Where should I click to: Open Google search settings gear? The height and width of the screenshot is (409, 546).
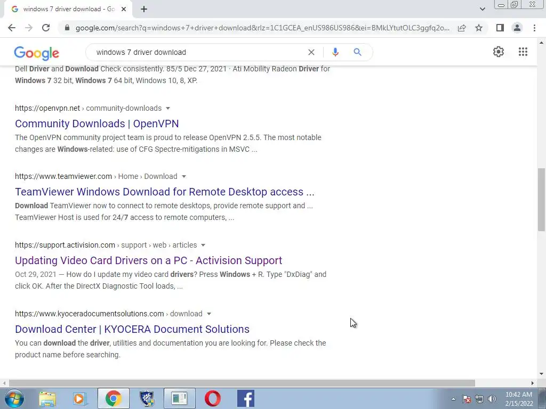[499, 52]
